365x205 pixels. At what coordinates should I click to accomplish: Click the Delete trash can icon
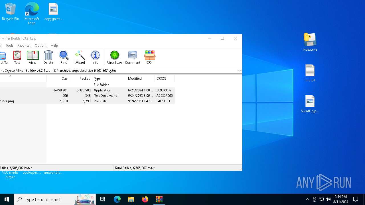(48, 57)
